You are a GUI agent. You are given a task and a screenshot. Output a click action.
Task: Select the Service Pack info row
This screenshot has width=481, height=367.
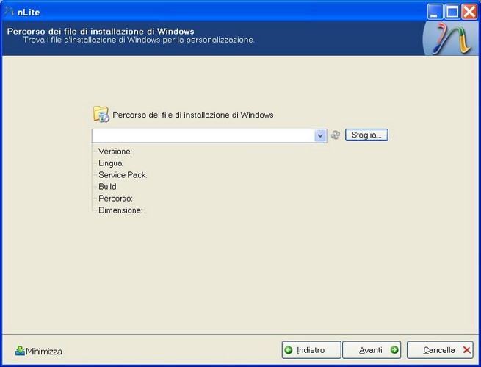pyautogui.click(x=123, y=175)
